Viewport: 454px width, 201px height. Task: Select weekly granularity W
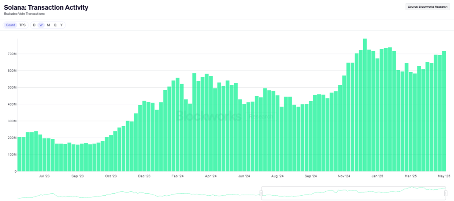tap(41, 25)
